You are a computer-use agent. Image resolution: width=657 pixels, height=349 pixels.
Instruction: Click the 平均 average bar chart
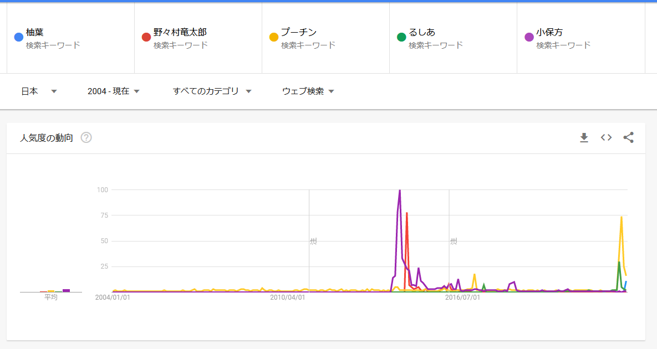click(51, 290)
